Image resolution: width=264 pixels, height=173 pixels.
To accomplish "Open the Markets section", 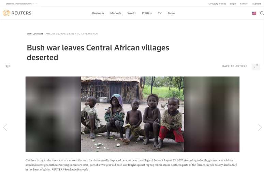I will tap(116, 13).
